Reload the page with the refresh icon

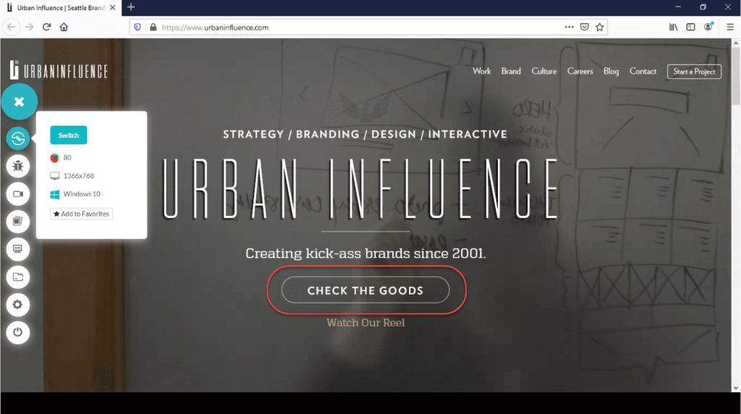(46, 27)
